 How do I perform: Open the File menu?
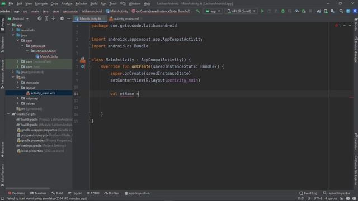[11, 4]
